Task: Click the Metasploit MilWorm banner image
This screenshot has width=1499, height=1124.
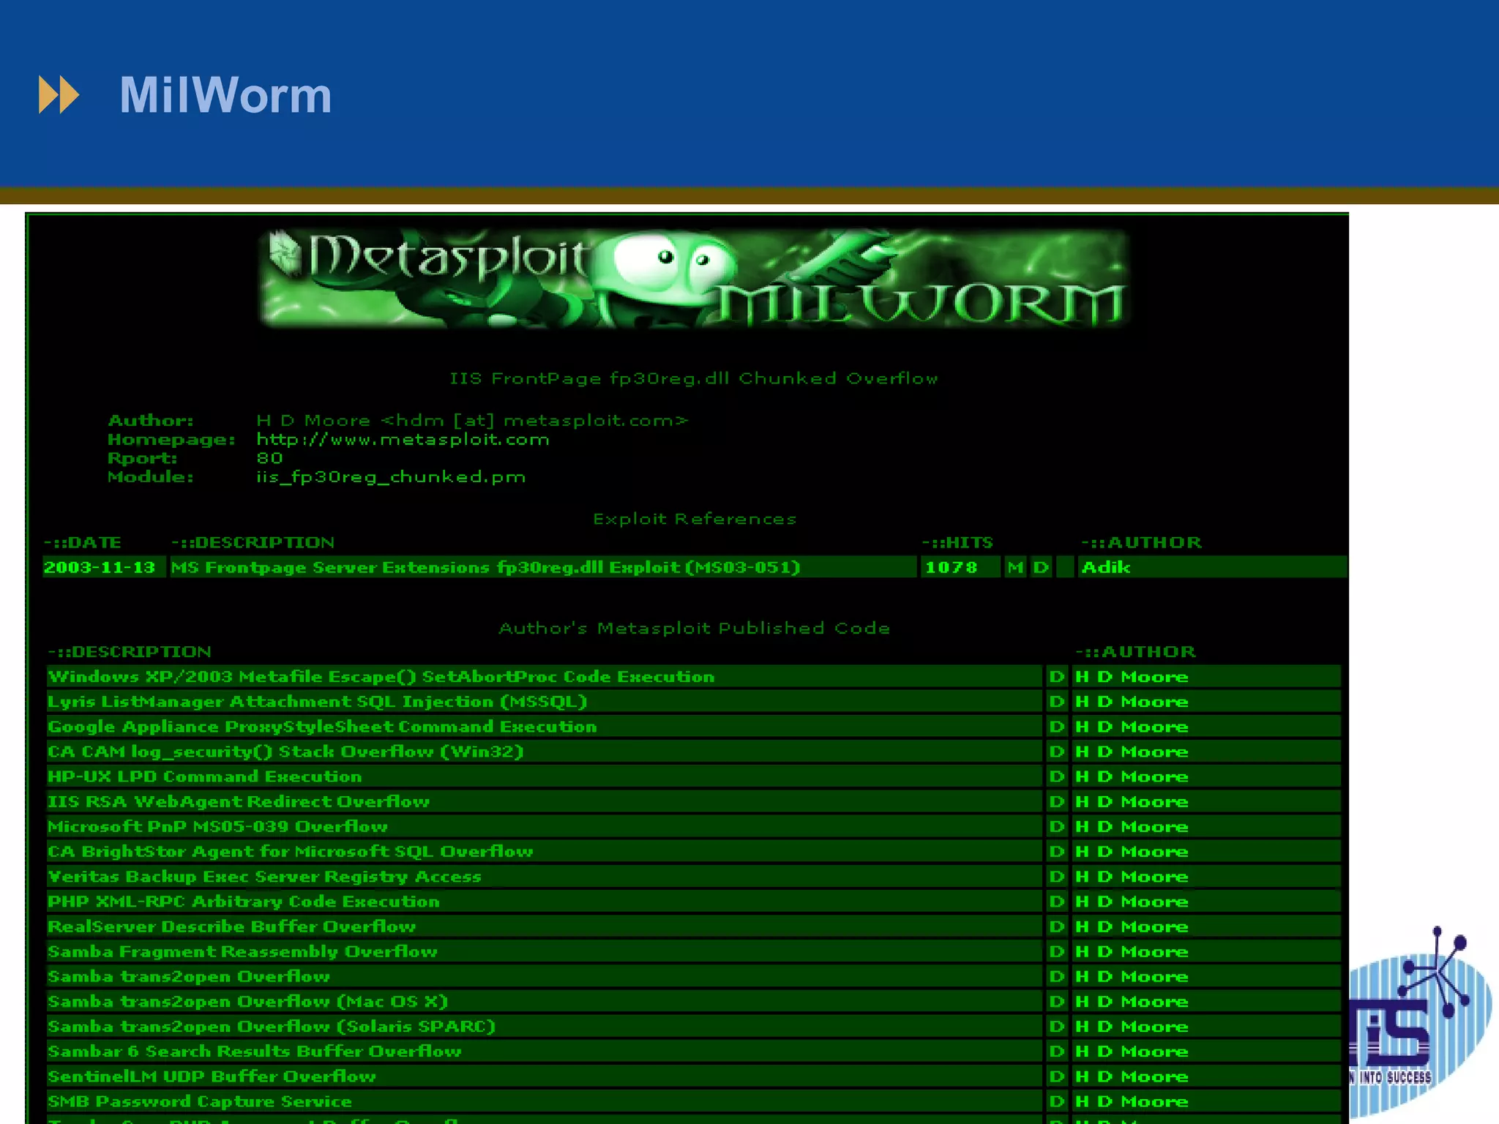Action: pos(694,278)
